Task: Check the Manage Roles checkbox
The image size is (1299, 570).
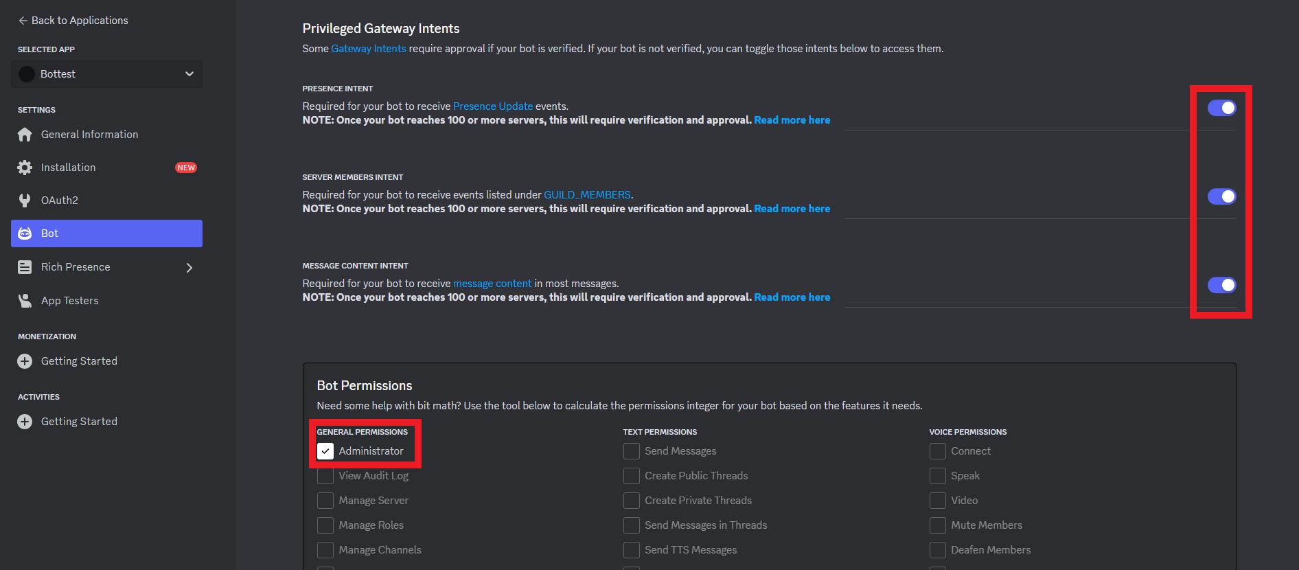Action: 325,525
